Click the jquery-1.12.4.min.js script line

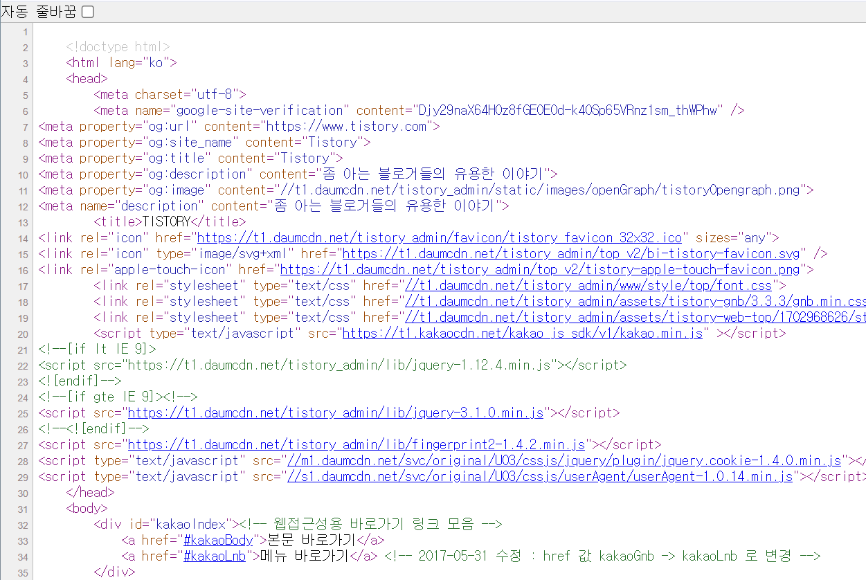click(x=332, y=365)
